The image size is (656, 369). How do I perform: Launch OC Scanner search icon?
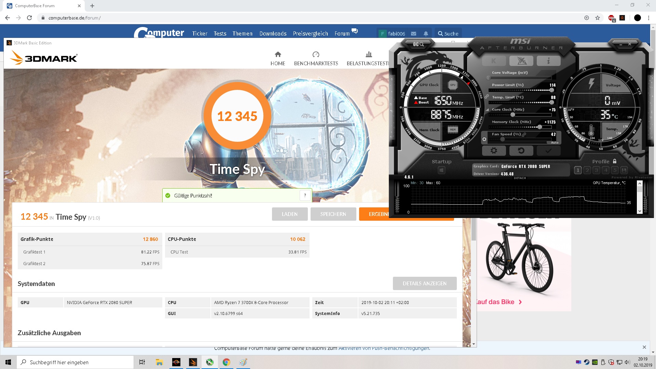click(x=418, y=44)
